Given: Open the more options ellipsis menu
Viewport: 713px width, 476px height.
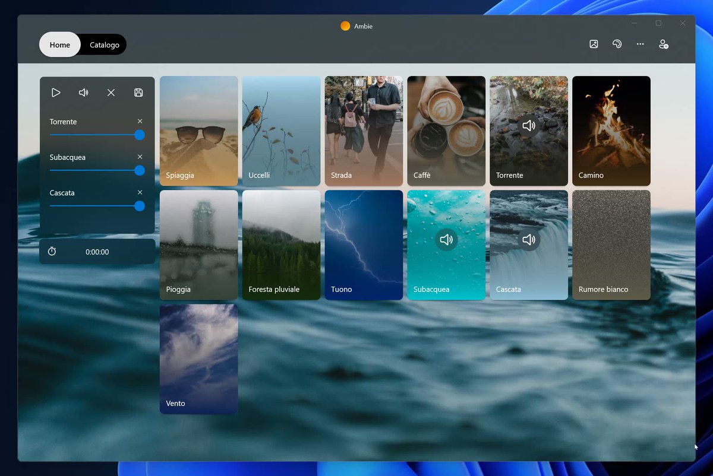Looking at the screenshot, I should [x=640, y=44].
